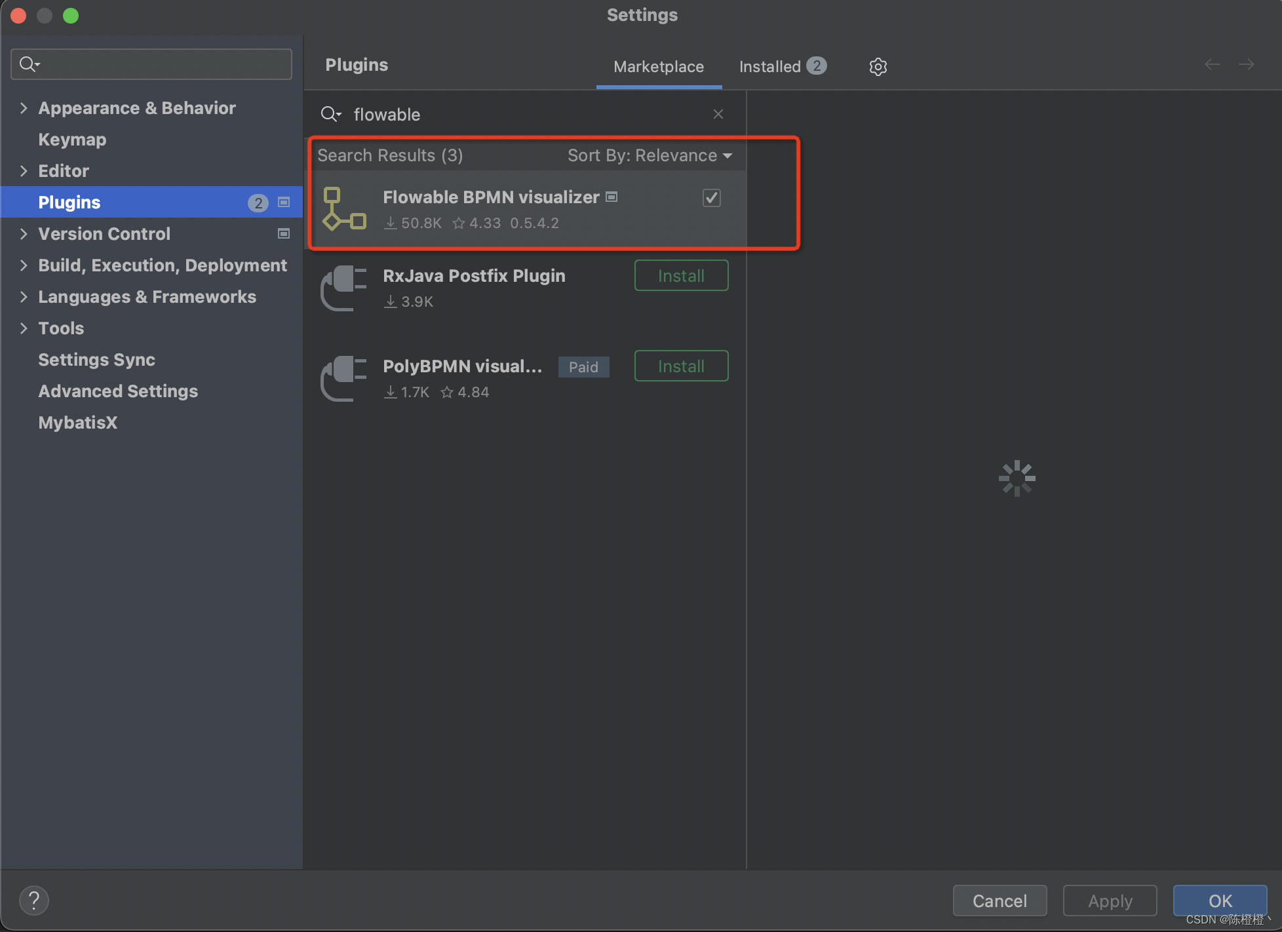Click the settings search magnifier icon
Image resolution: width=1282 pixels, height=932 pixels.
29,64
